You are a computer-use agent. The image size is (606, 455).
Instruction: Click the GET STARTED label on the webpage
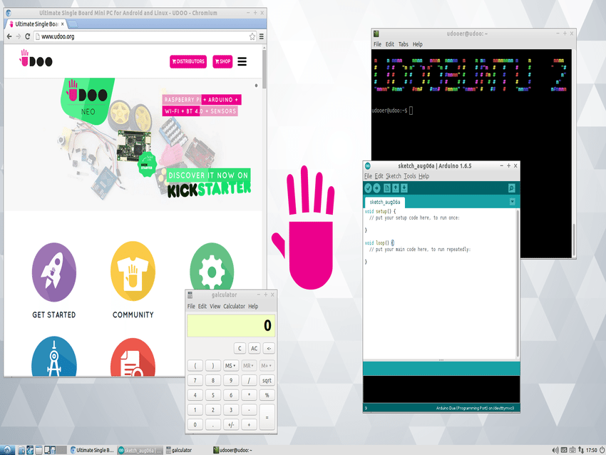point(53,315)
